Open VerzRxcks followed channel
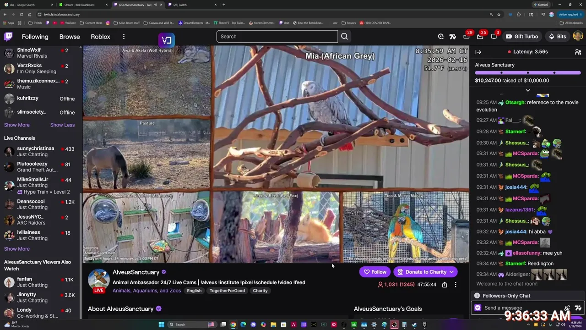The image size is (586, 330). coord(40,69)
